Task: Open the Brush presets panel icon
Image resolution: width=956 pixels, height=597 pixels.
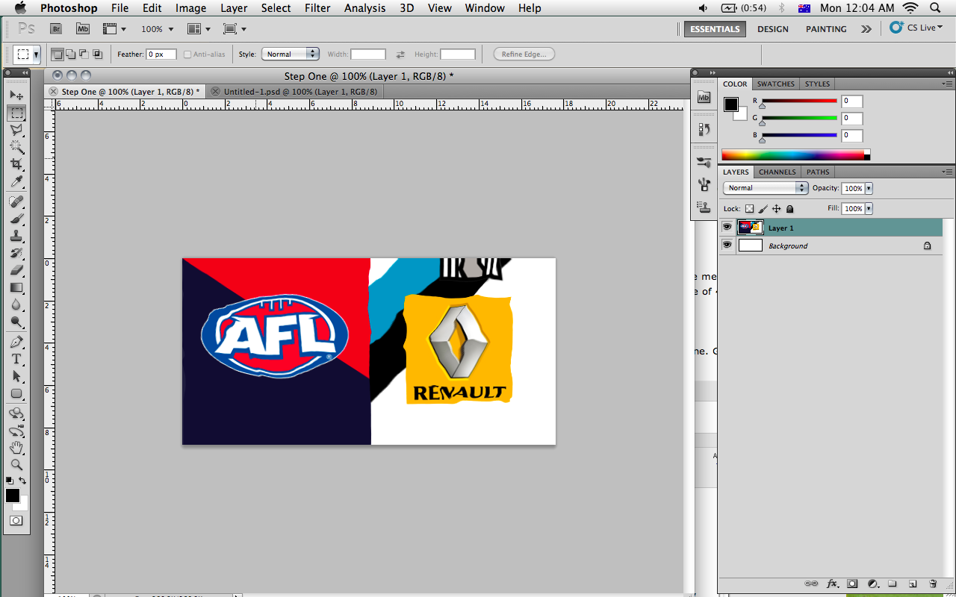Action: (x=704, y=162)
